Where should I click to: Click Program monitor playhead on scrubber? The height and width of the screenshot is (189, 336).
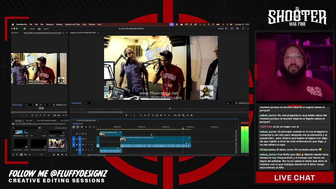170,108
